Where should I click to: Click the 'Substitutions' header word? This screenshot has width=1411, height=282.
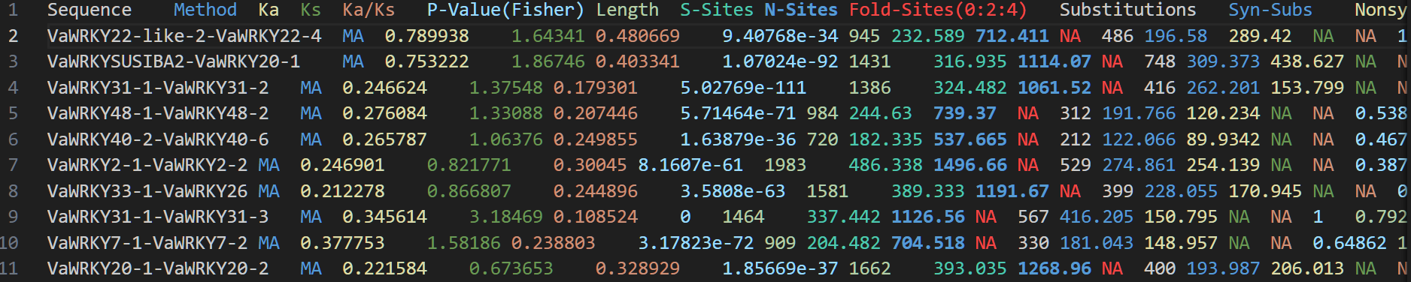coord(1128,10)
